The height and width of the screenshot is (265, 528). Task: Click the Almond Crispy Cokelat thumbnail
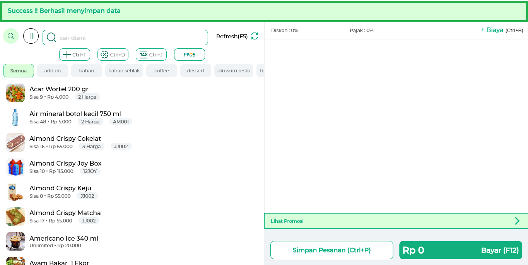pos(15,142)
